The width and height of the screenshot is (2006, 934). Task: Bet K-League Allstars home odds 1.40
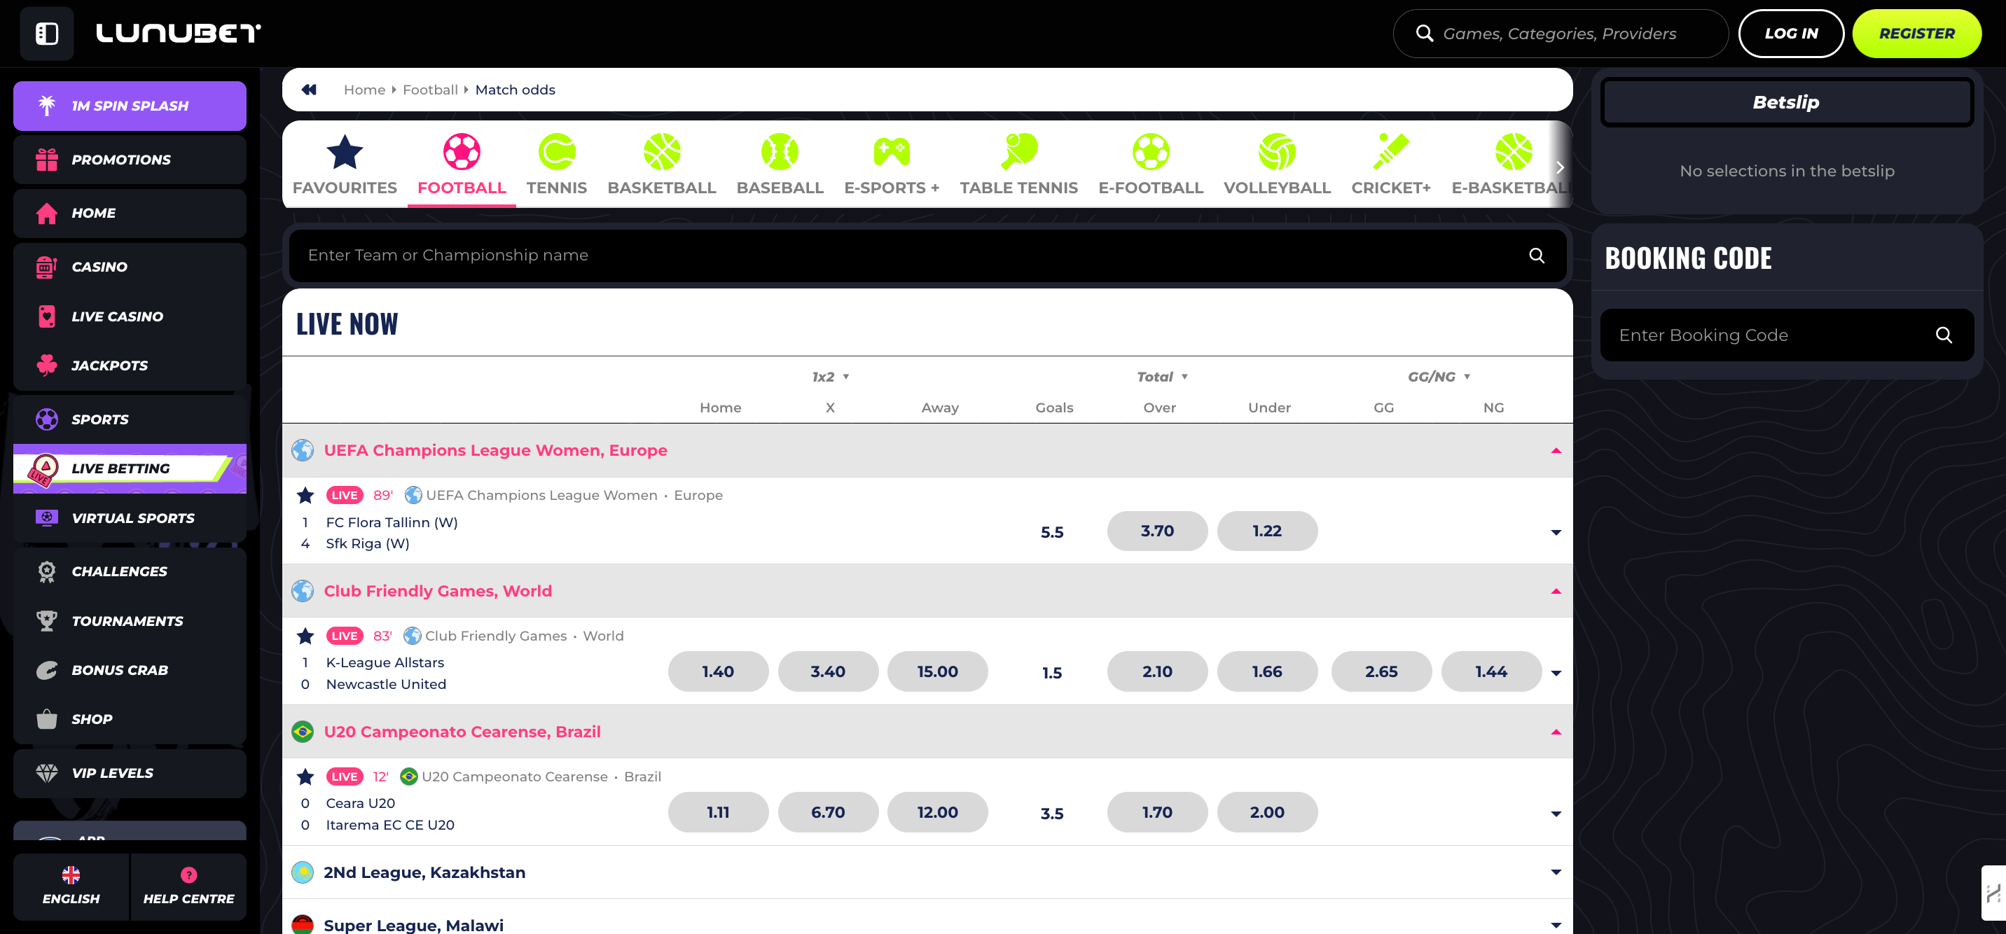(718, 671)
